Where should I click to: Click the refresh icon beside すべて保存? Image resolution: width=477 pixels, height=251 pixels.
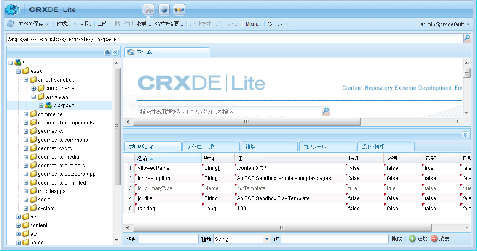click(11, 24)
